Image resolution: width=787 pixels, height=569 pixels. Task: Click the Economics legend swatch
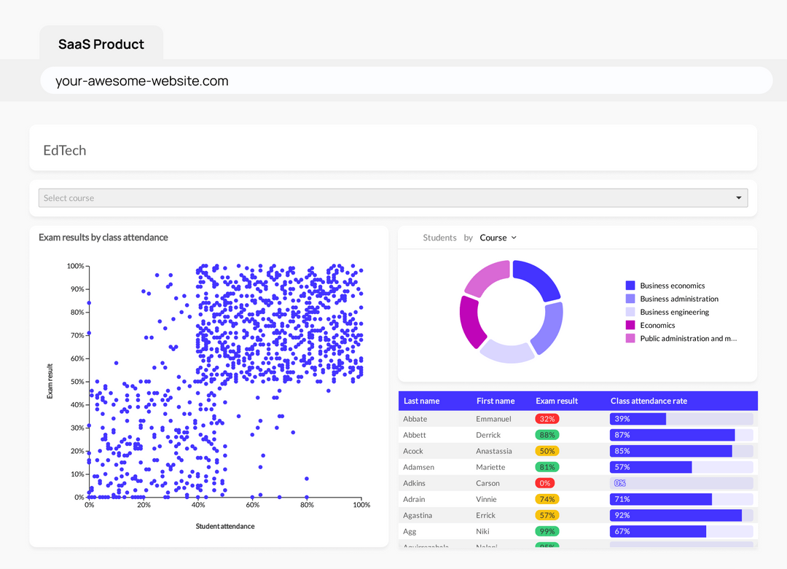(x=631, y=325)
